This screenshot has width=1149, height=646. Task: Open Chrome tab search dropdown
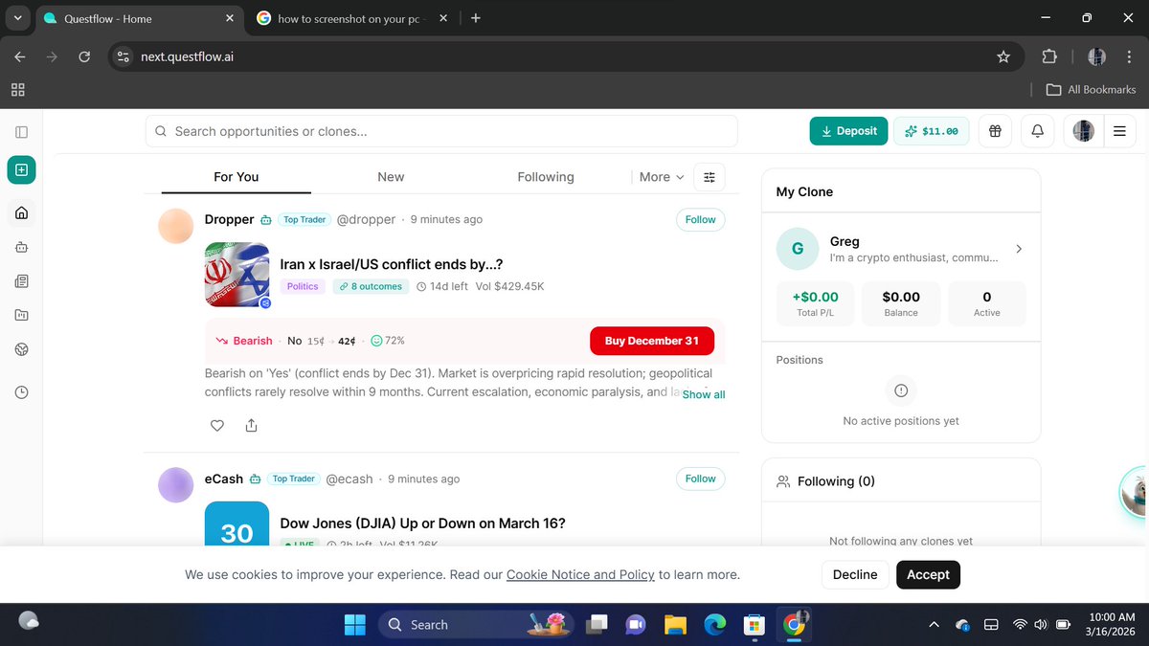click(18, 18)
